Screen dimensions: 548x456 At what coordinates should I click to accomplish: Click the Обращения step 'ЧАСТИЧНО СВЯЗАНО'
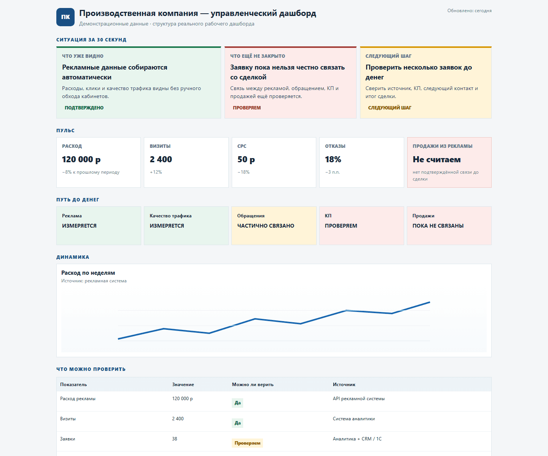tap(274, 226)
